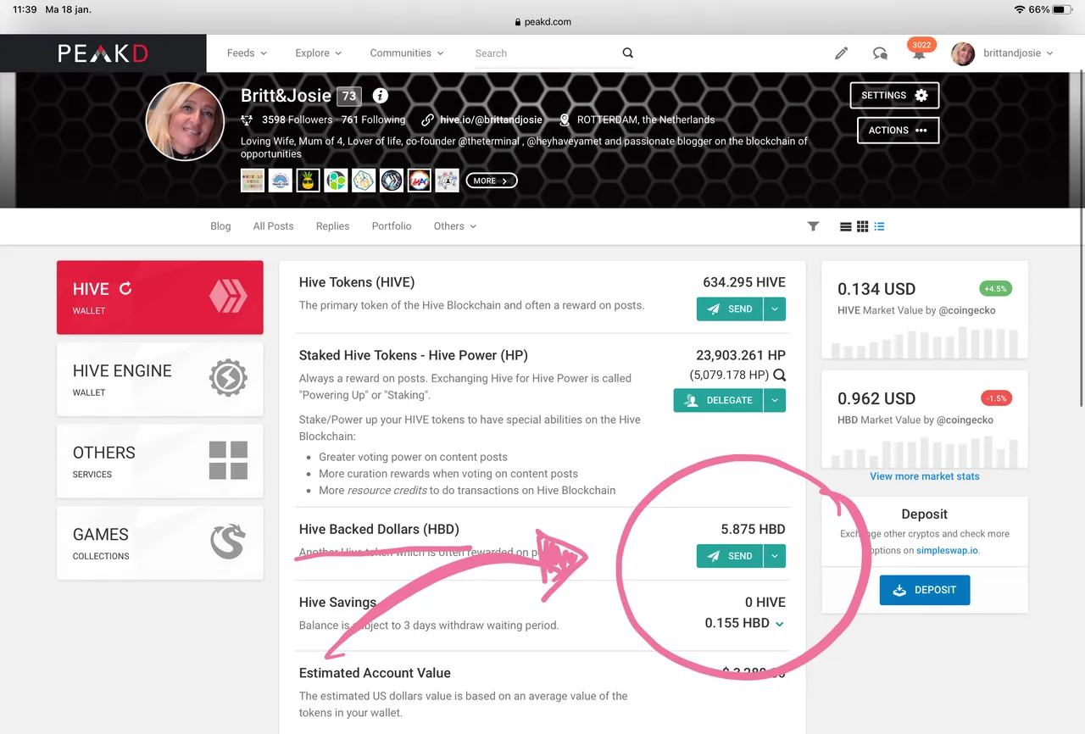Image resolution: width=1085 pixels, height=734 pixels.
Task: Click the first community badge
Action: (253, 181)
